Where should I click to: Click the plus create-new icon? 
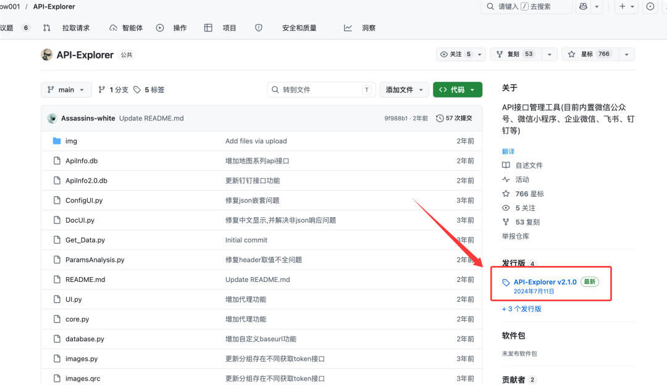[623, 6]
